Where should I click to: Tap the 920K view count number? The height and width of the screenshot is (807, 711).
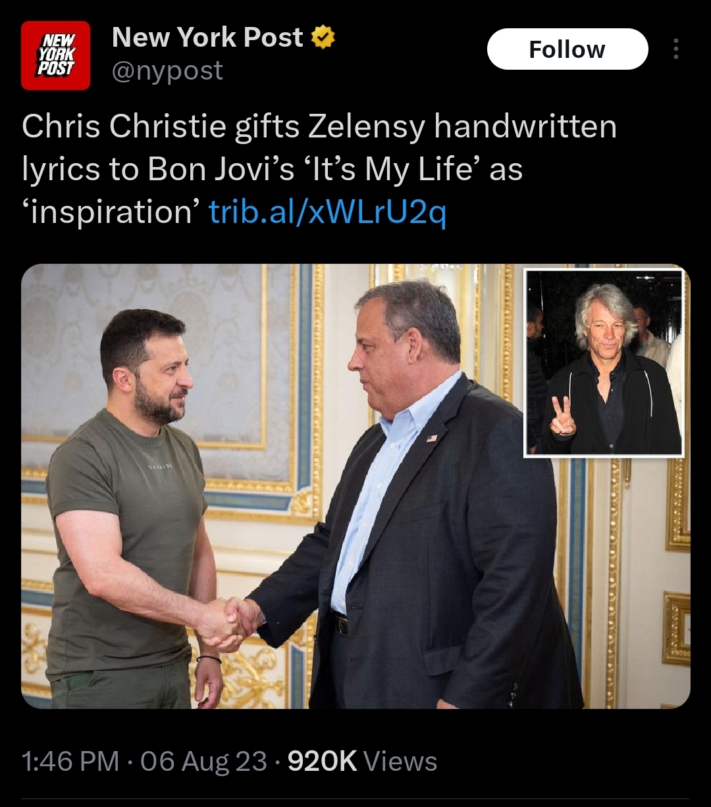point(323,762)
